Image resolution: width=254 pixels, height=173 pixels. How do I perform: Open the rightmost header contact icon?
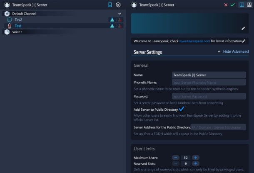(249, 5)
